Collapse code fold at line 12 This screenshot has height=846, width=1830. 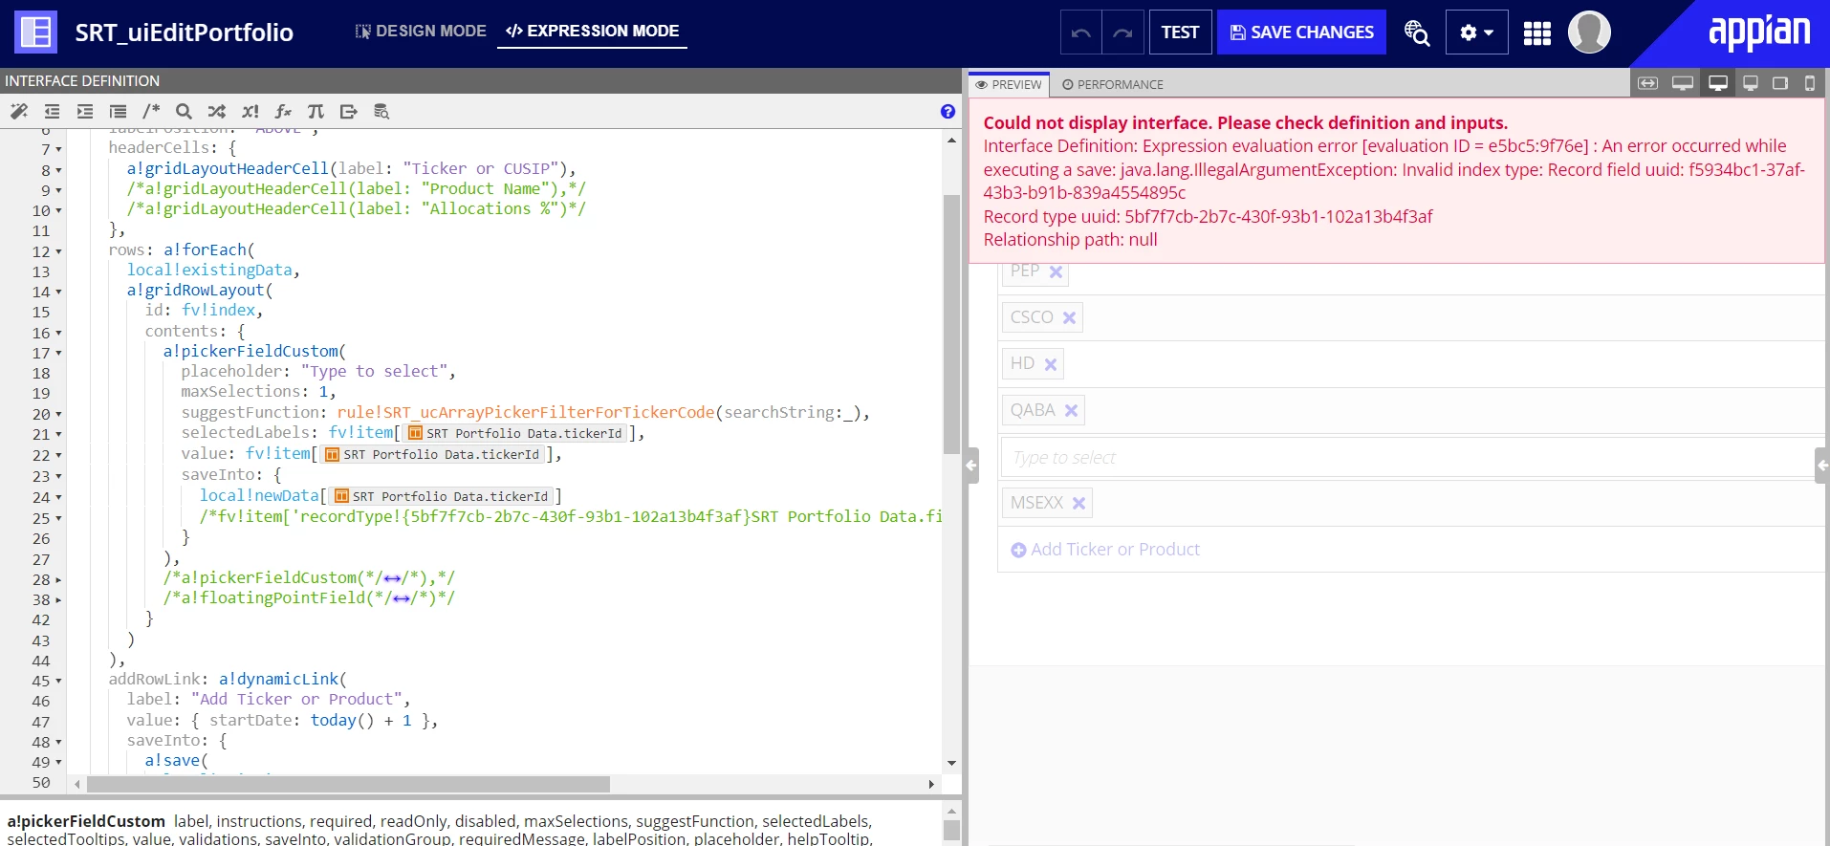tap(58, 252)
